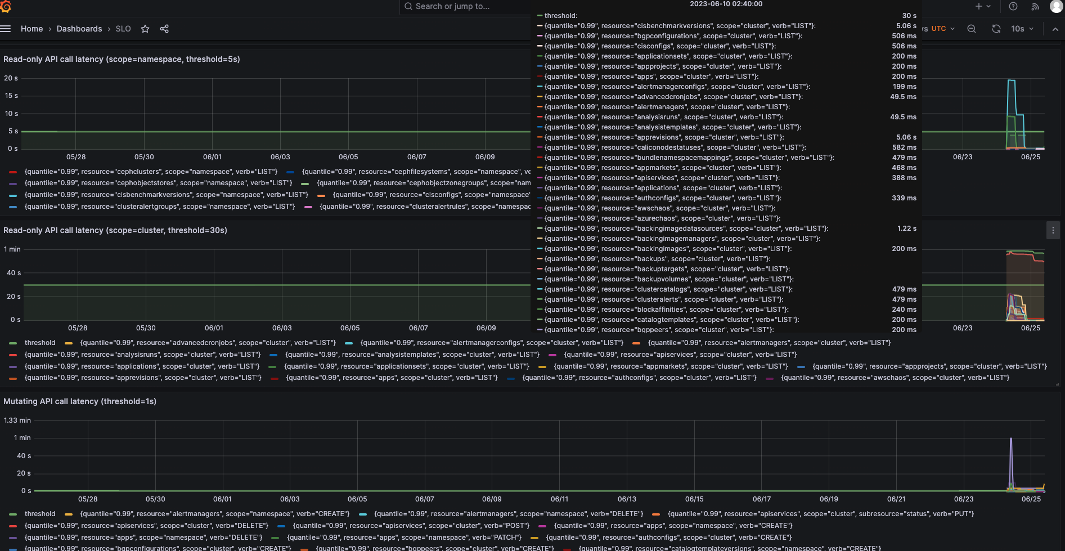The width and height of the screenshot is (1065, 551).
Task: Open the Mutating API call latency panel title
Action: click(80, 401)
